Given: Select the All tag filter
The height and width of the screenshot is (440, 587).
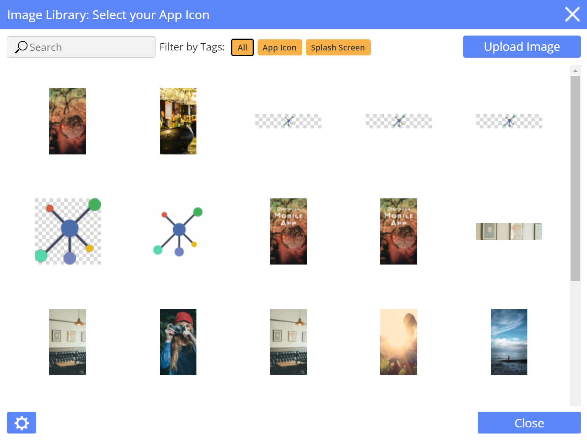Looking at the screenshot, I should (x=242, y=47).
